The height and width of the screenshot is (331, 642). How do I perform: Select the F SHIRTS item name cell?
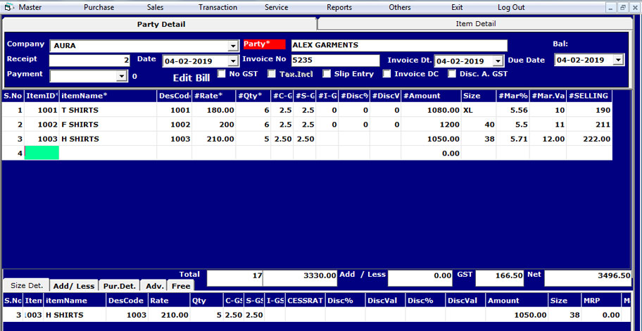coord(108,124)
